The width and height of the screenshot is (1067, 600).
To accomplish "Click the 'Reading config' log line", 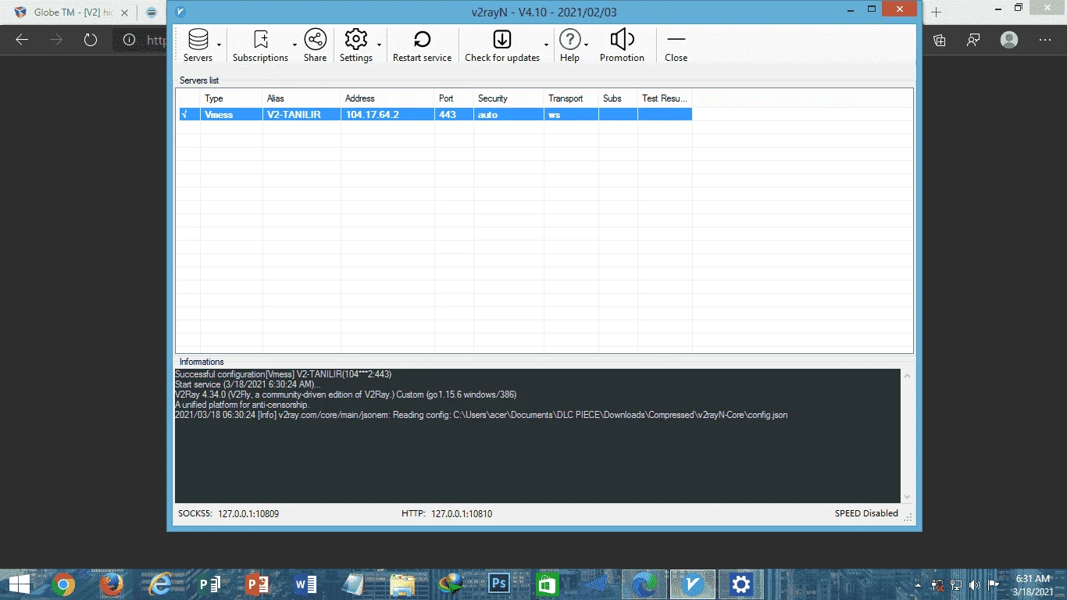I will click(x=481, y=415).
